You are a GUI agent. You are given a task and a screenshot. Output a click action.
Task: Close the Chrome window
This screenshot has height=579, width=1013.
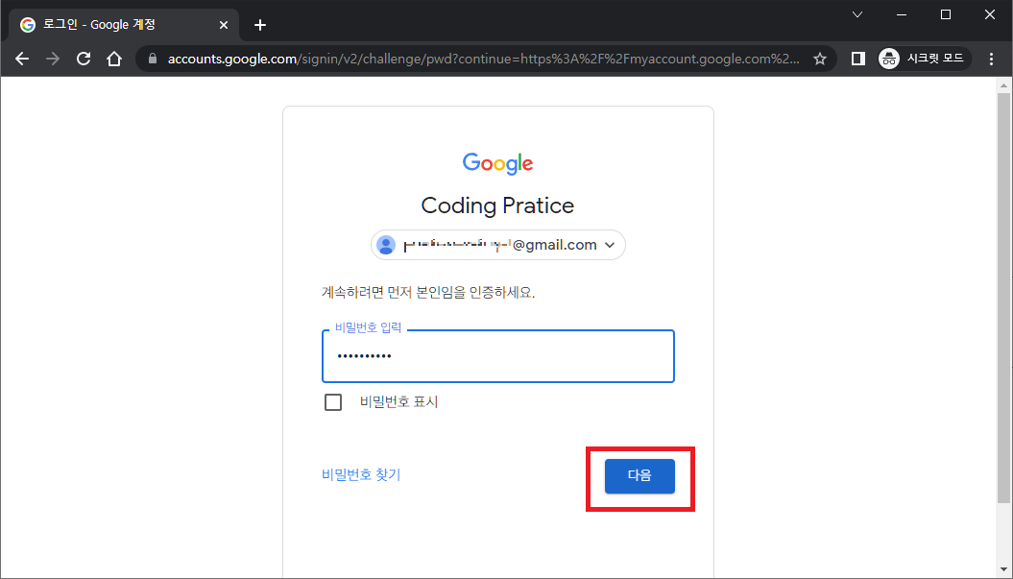(x=990, y=14)
